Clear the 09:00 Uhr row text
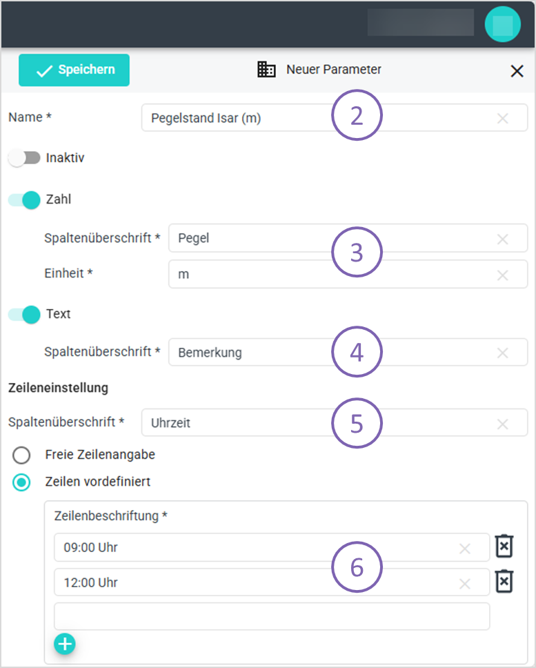This screenshot has height=668, width=536. 465,549
